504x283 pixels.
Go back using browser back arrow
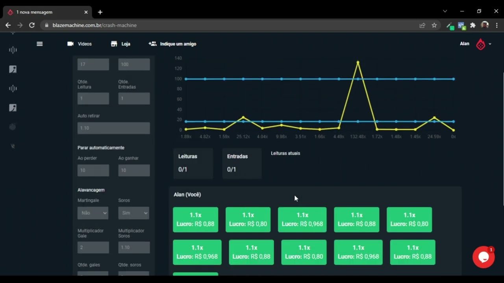[x=8, y=25]
